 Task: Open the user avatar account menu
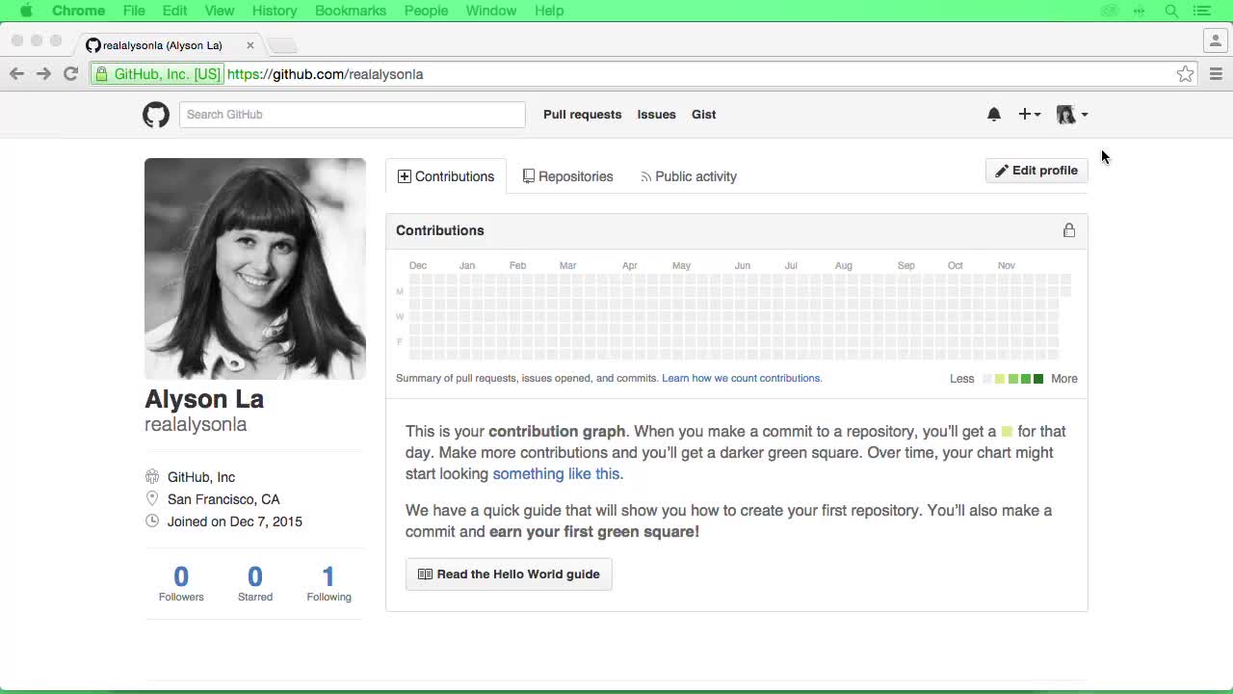[1072, 114]
